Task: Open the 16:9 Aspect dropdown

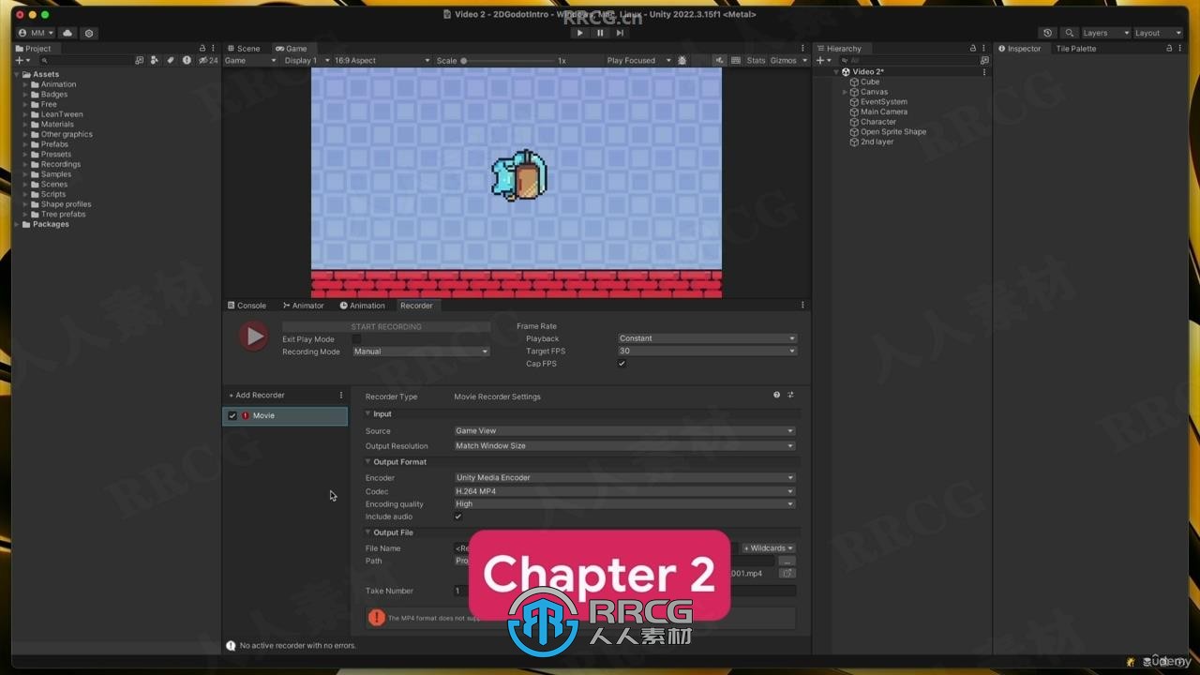Action: click(382, 60)
